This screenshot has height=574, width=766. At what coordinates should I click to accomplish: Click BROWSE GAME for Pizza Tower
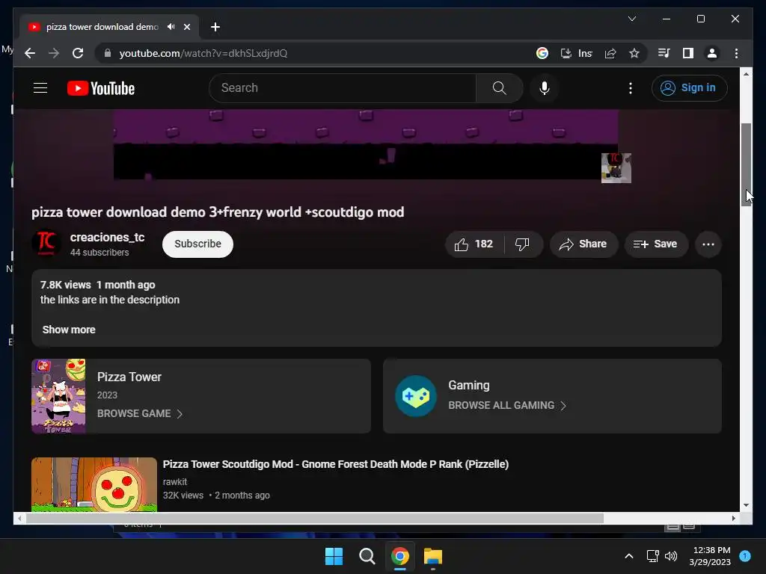tap(140, 413)
